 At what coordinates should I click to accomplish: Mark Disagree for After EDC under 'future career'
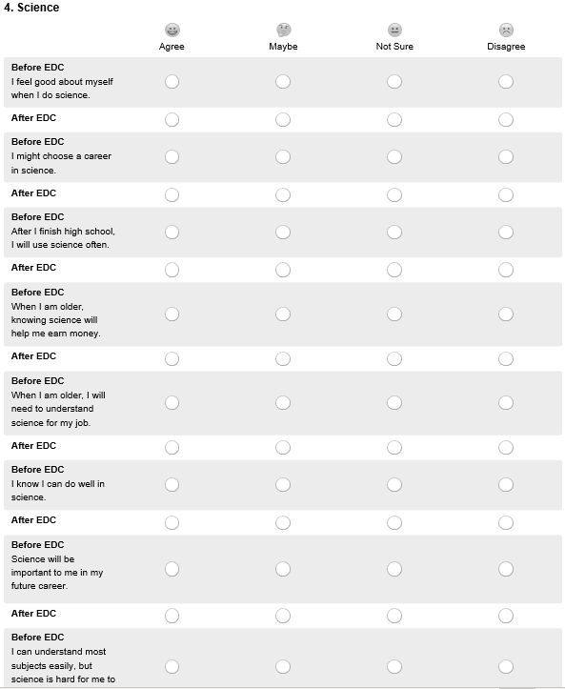click(506, 616)
